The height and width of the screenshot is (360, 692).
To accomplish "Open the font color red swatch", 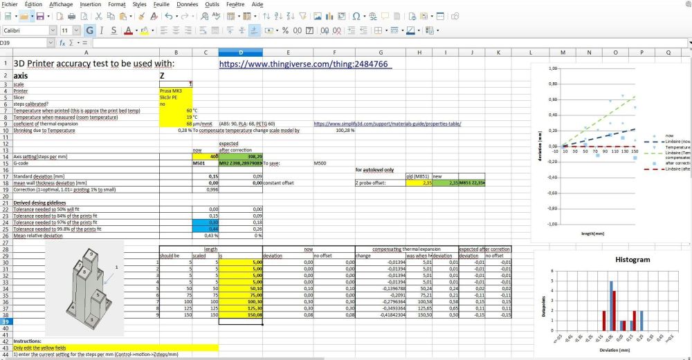I will (x=128, y=30).
